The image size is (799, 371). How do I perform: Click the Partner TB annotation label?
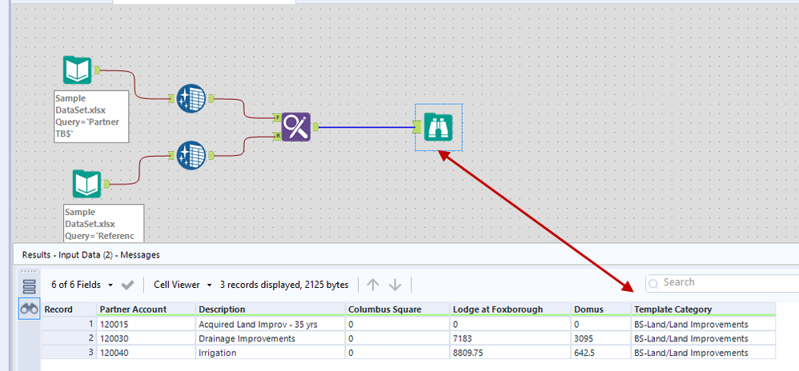click(x=91, y=117)
